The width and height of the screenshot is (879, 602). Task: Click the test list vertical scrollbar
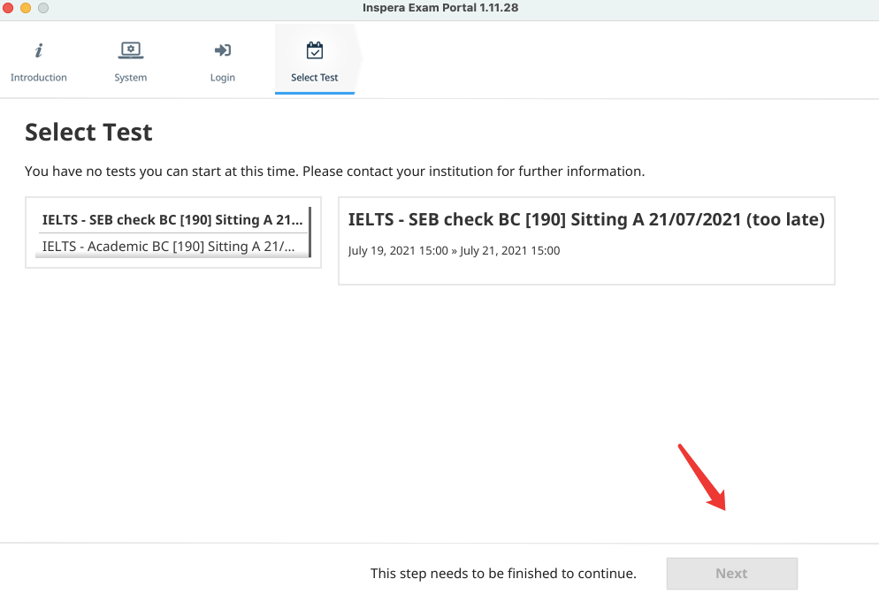pyautogui.click(x=310, y=232)
